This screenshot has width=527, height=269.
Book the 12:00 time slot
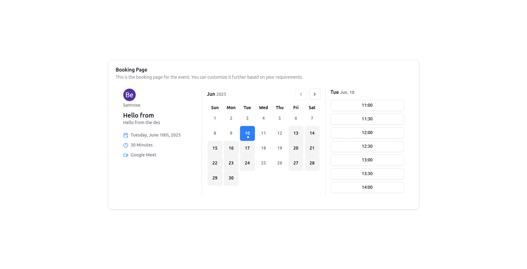tap(367, 133)
